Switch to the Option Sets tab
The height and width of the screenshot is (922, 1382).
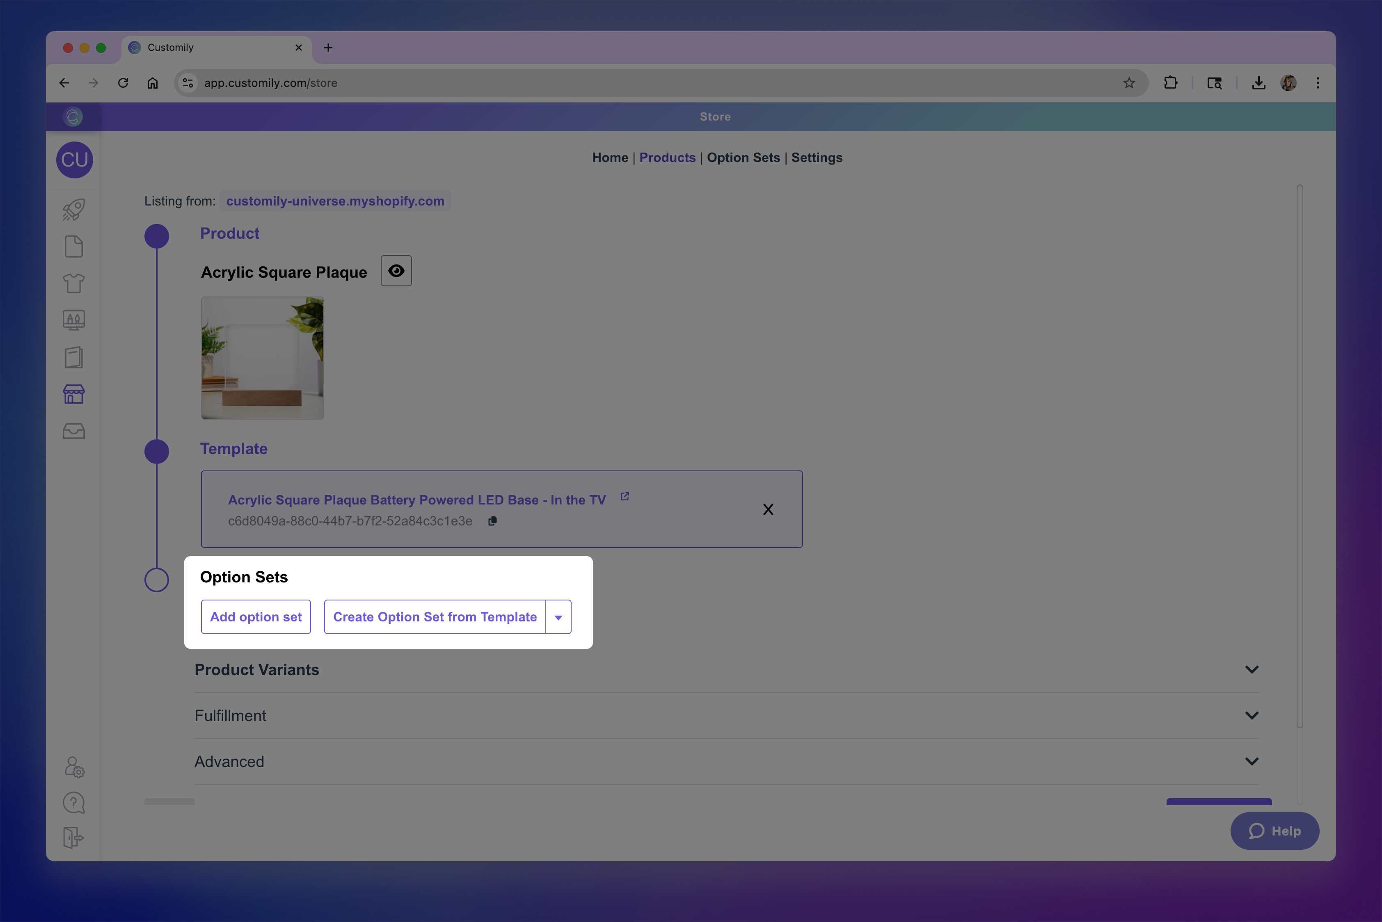click(743, 157)
